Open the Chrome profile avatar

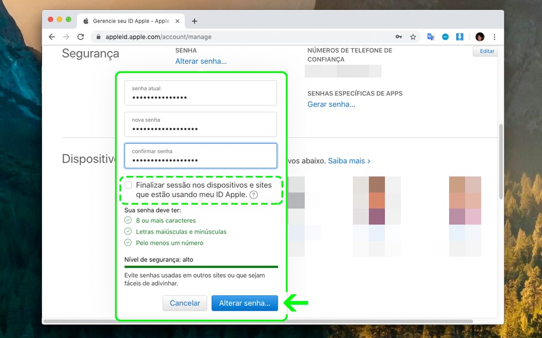[480, 37]
